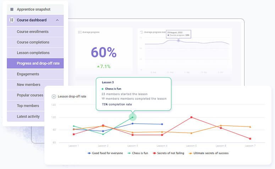Click the 29 August point on progress line
Screen dimensions: 275x169
178,41
